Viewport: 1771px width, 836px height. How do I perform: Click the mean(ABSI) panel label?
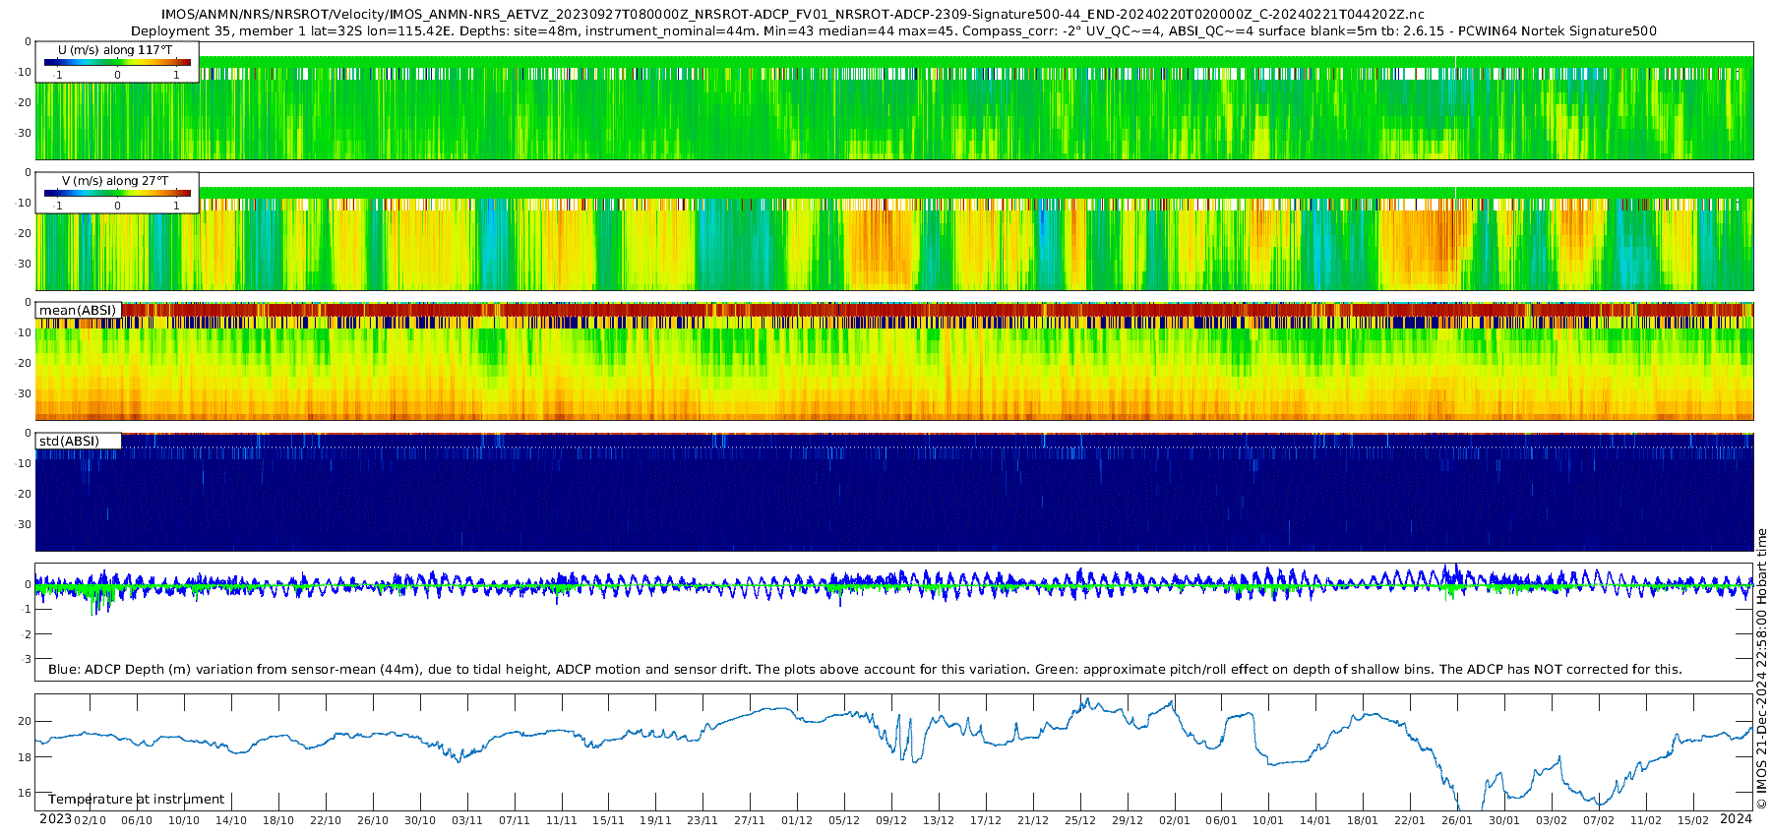[78, 311]
